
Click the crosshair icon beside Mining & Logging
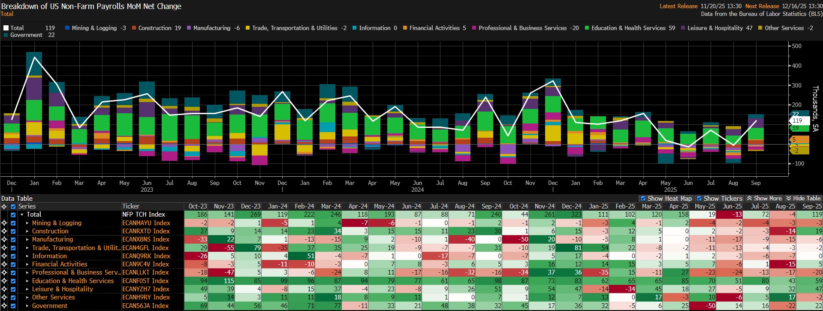click(x=4, y=223)
